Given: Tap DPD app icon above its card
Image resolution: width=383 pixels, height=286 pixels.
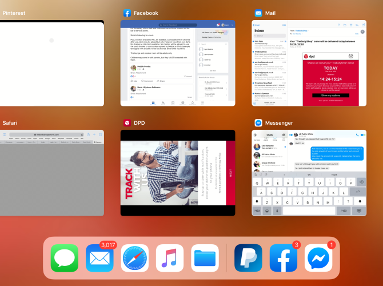Looking at the screenshot, I should [127, 123].
